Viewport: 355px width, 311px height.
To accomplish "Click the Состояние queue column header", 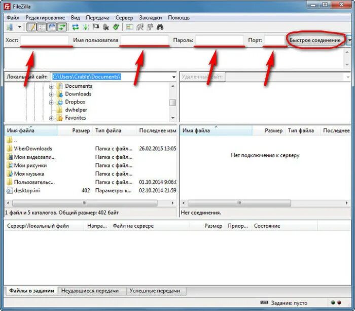I will [284, 226].
